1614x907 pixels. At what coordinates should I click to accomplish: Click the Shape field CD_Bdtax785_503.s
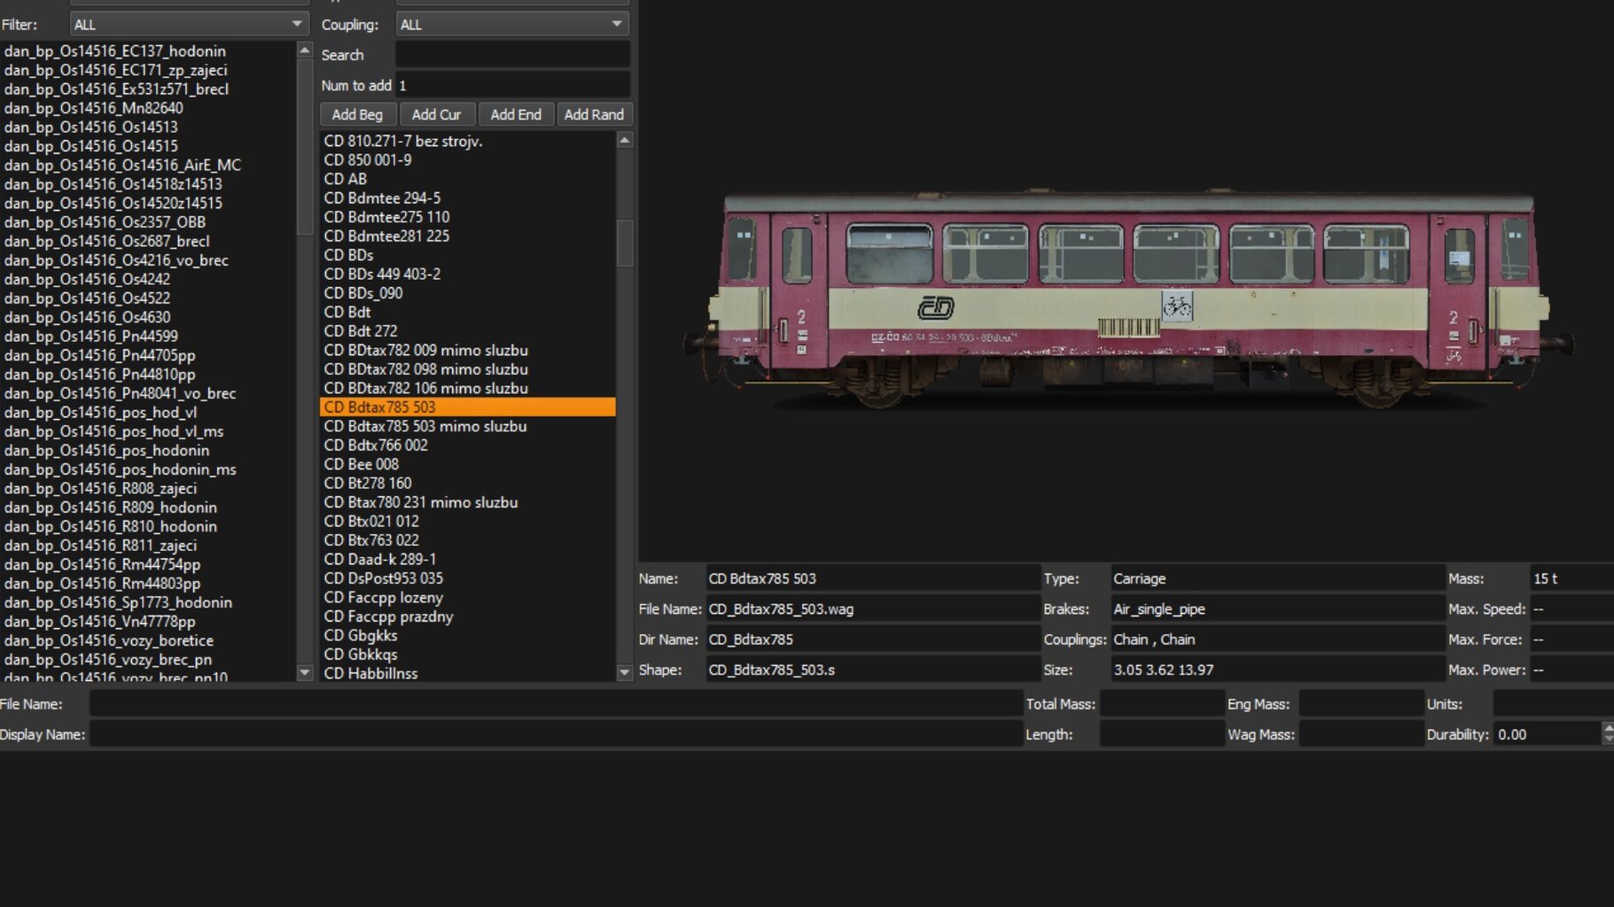[873, 670]
